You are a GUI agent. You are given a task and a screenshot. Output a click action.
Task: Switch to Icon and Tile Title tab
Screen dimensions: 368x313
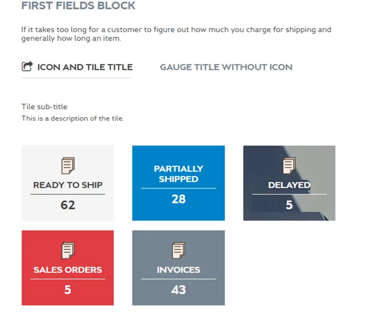85,67
